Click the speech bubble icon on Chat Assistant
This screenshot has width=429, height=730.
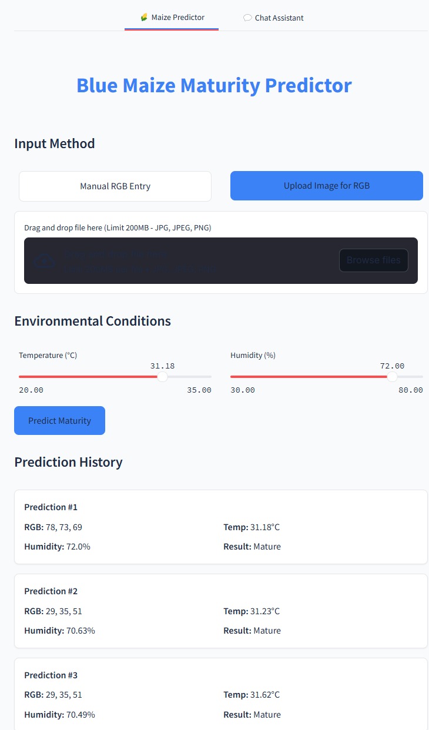point(247,18)
